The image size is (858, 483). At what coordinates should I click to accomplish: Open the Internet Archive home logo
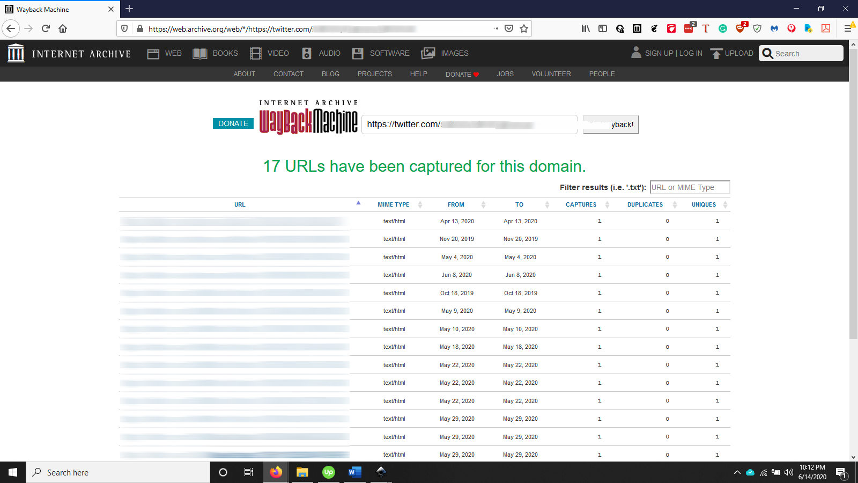16,53
